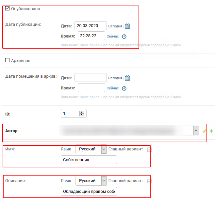Image resolution: width=215 pixels, height=201 pixels.
Task: Edit the selected author with pencil icon
Action: pyautogui.click(x=204, y=131)
